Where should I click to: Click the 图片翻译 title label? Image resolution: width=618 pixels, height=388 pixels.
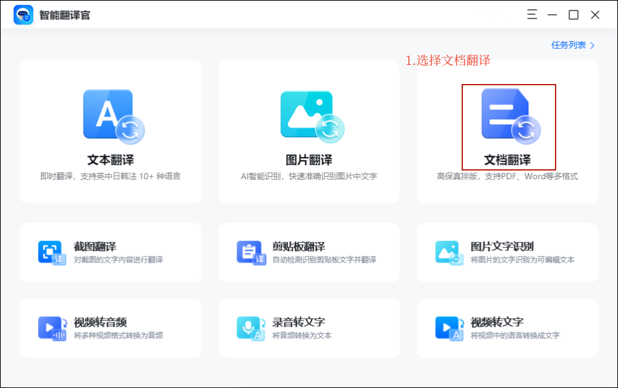[x=309, y=159]
